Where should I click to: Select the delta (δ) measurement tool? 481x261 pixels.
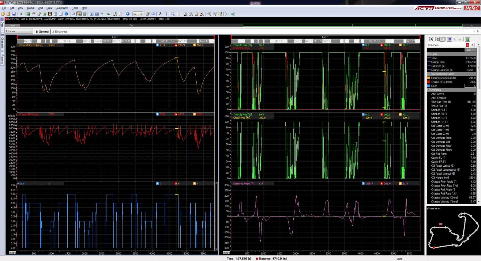160,14
